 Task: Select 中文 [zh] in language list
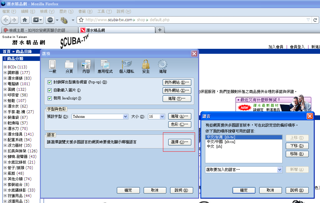pos(244,146)
